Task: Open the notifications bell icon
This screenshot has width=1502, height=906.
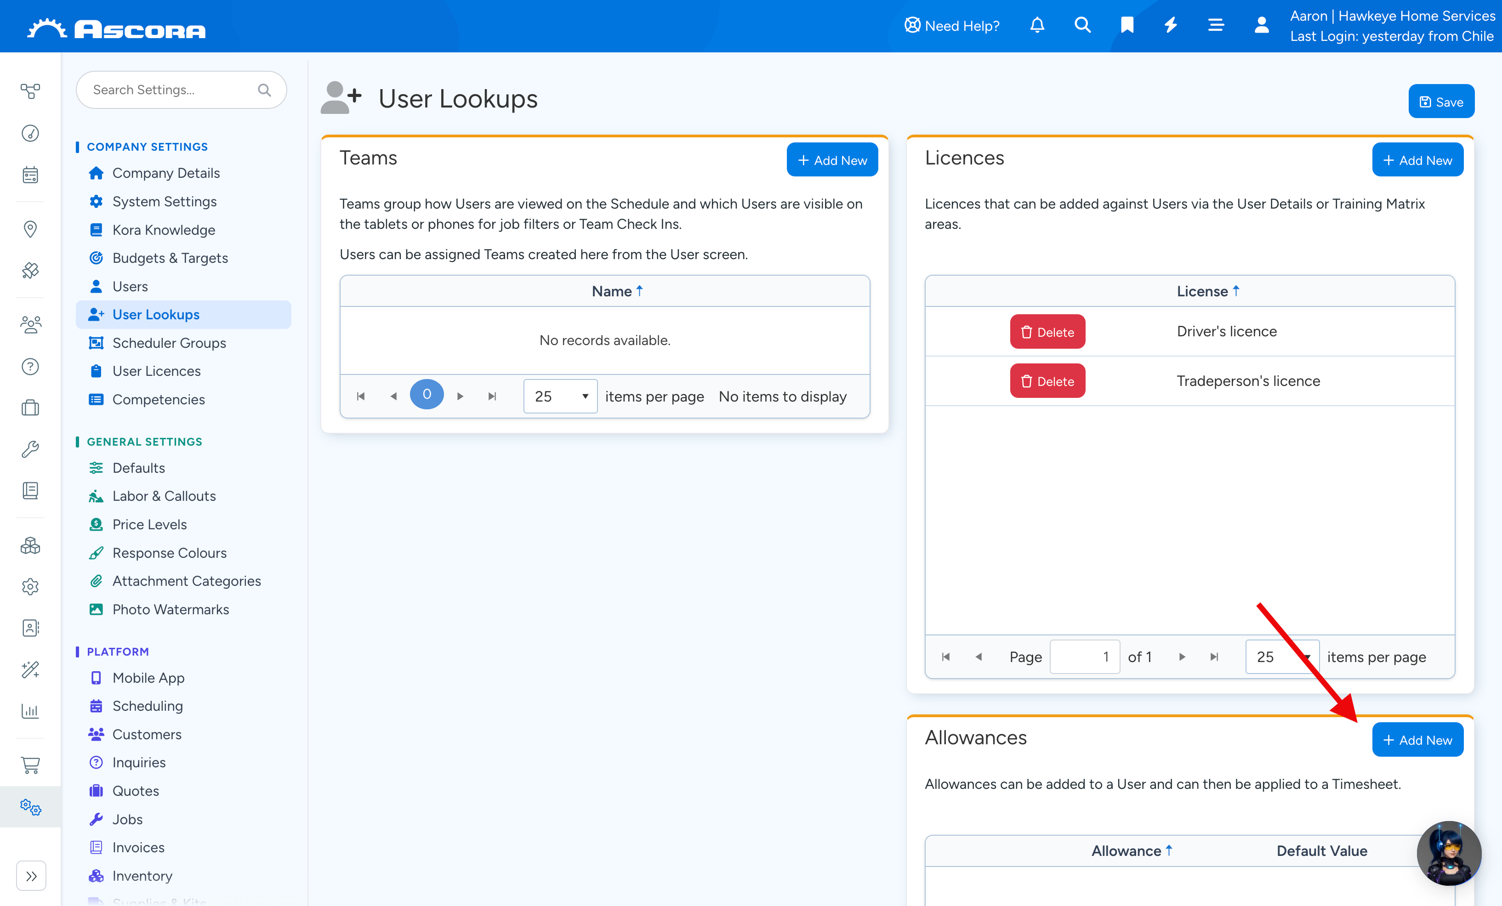Action: (x=1037, y=26)
